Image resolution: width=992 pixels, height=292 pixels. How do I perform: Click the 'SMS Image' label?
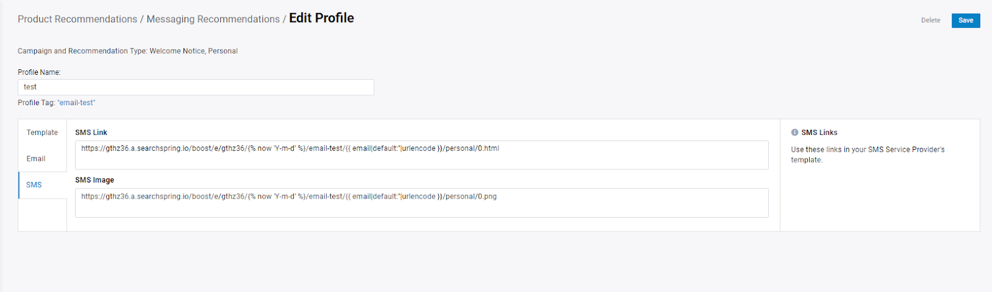click(x=95, y=180)
